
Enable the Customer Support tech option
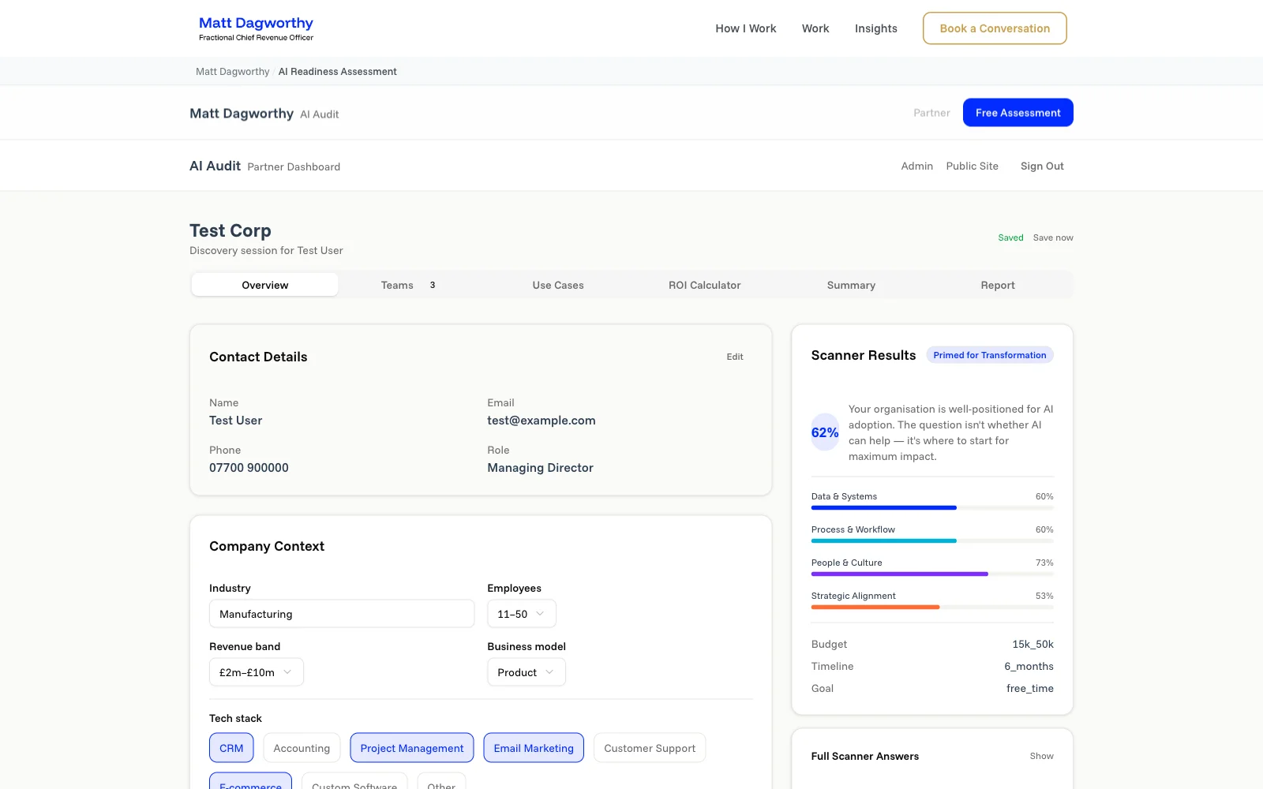(x=649, y=747)
